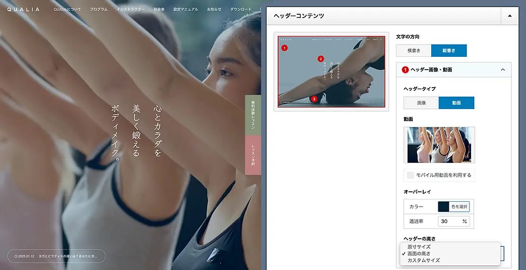Choose 原寸サイズ from height dropdown
526x270 pixels.
(x=419, y=247)
